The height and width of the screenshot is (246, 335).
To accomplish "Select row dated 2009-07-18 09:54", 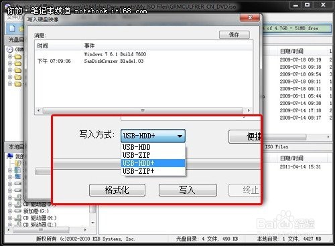I will (300, 74).
